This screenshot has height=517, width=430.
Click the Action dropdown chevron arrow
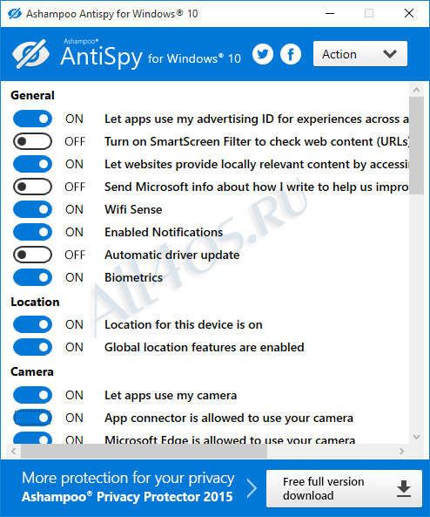[390, 54]
